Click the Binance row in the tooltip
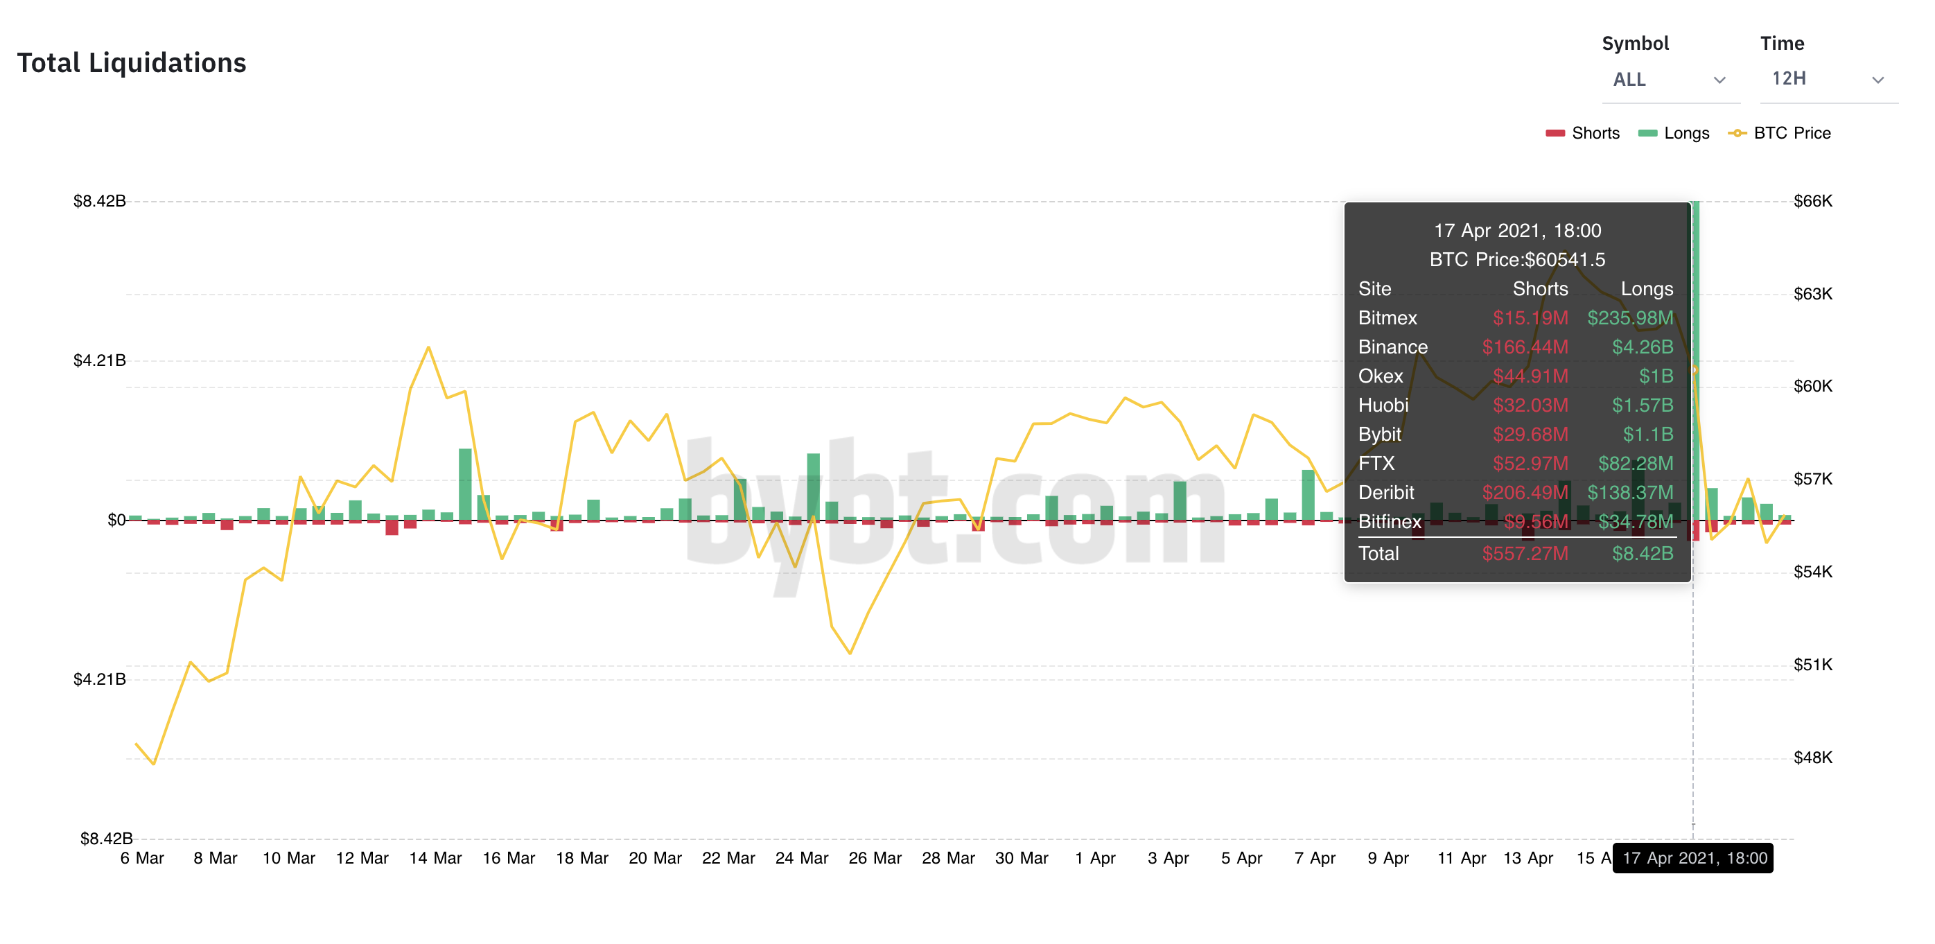1935x944 pixels. point(1516,347)
